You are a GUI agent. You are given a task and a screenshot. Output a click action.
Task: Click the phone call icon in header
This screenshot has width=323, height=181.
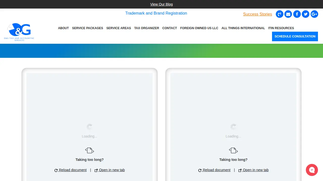click(280, 14)
